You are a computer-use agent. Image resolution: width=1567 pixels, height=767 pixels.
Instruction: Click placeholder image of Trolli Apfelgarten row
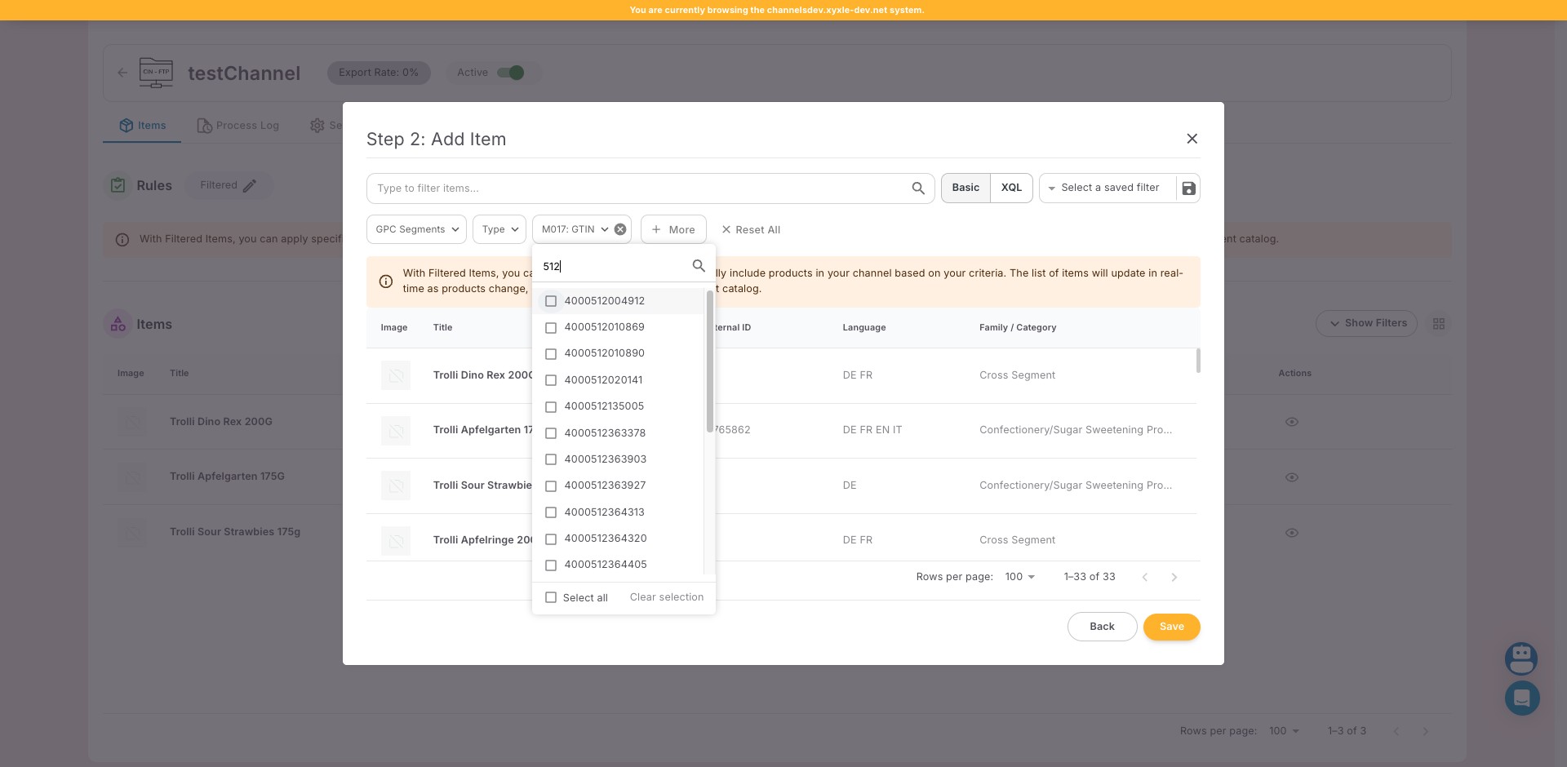click(396, 430)
